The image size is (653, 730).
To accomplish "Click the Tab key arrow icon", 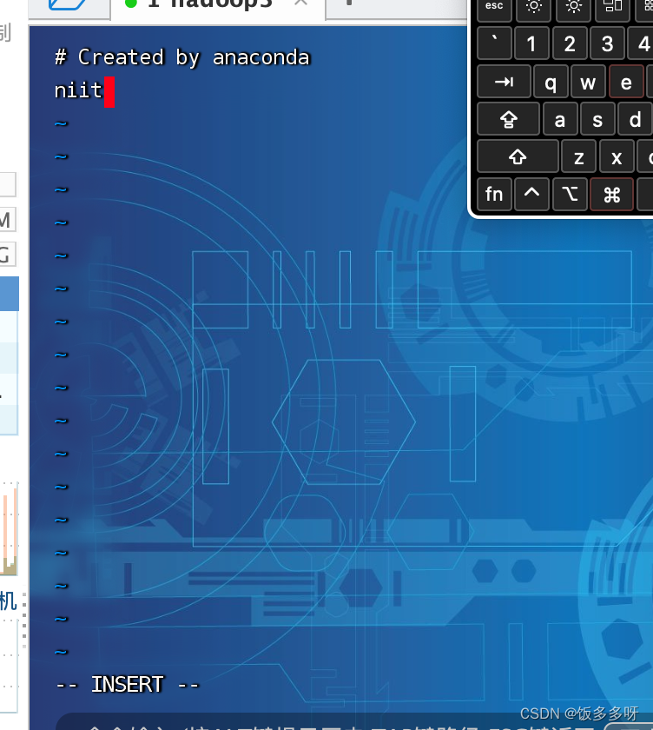I will coord(504,82).
